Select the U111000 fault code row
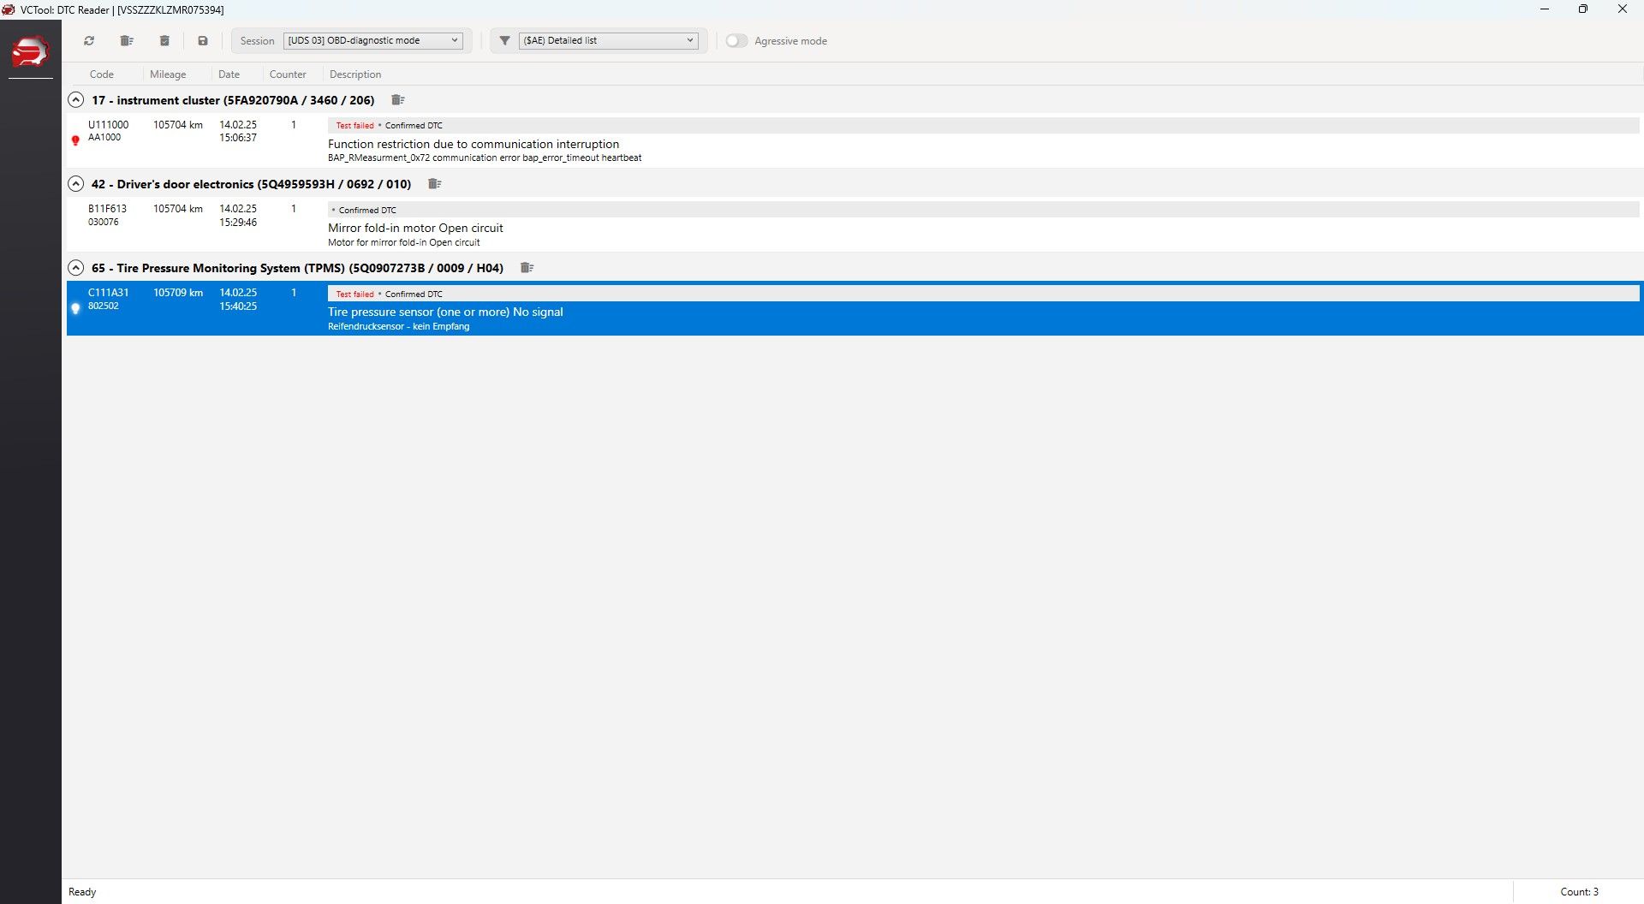Screen dimensions: 1644x904 [x=108, y=125]
